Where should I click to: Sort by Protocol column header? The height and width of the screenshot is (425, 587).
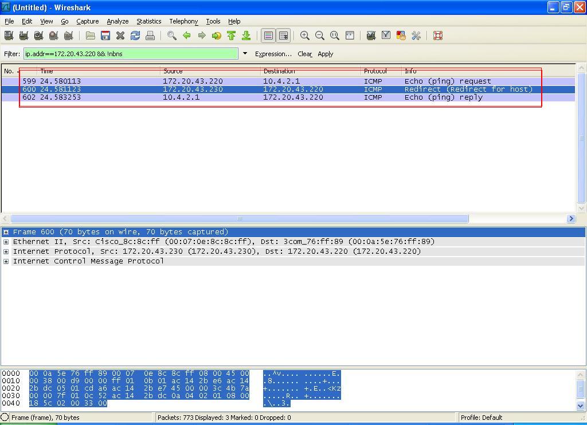pyautogui.click(x=381, y=71)
